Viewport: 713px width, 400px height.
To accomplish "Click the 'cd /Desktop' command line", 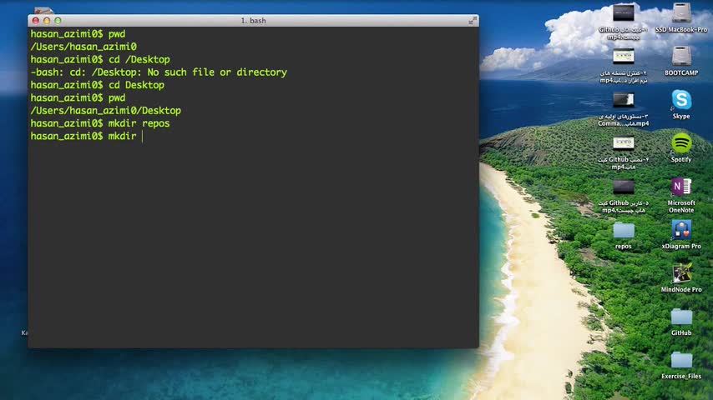I will (x=100, y=59).
